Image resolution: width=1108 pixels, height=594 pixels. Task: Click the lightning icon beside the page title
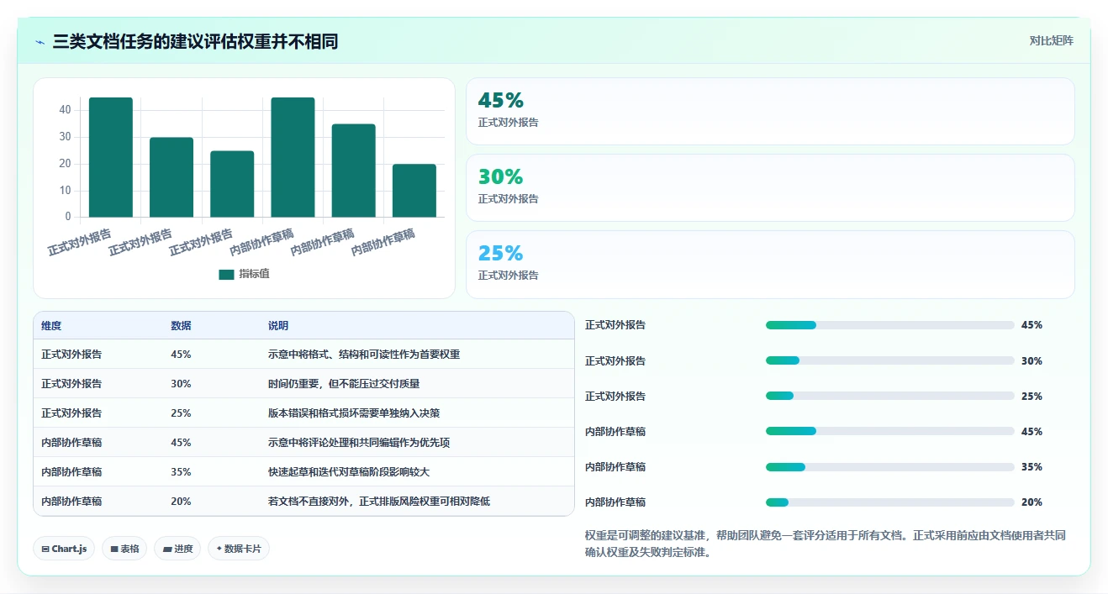(40, 42)
